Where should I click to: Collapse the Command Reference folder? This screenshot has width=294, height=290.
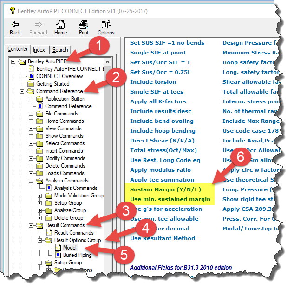pyautogui.click(x=22, y=91)
